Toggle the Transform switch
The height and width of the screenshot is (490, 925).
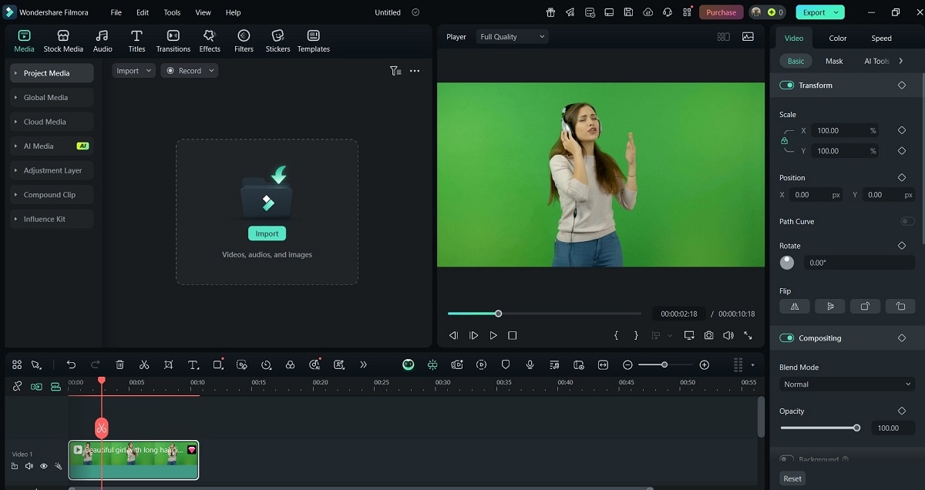pyautogui.click(x=786, y=86)
